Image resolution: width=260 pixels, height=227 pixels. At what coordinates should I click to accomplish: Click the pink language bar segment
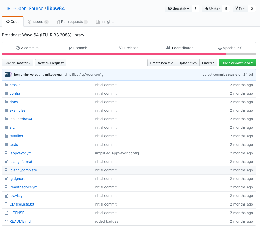pos(114,54)
